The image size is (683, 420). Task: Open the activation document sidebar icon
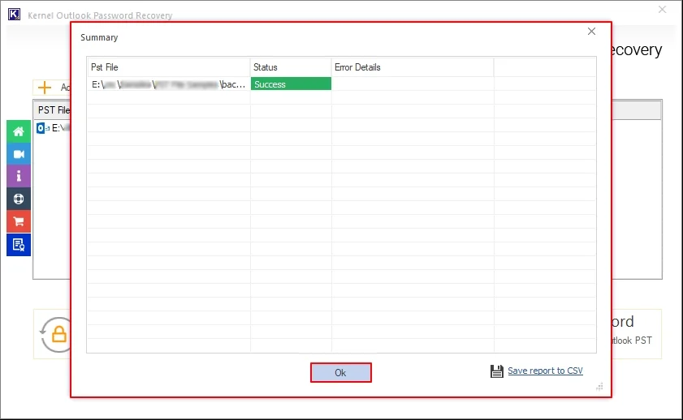click(19, 245)
